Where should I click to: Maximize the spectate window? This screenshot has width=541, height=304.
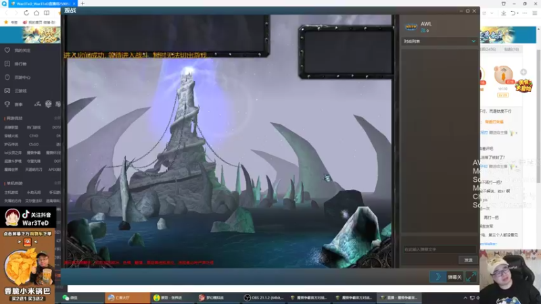point(467,11)
